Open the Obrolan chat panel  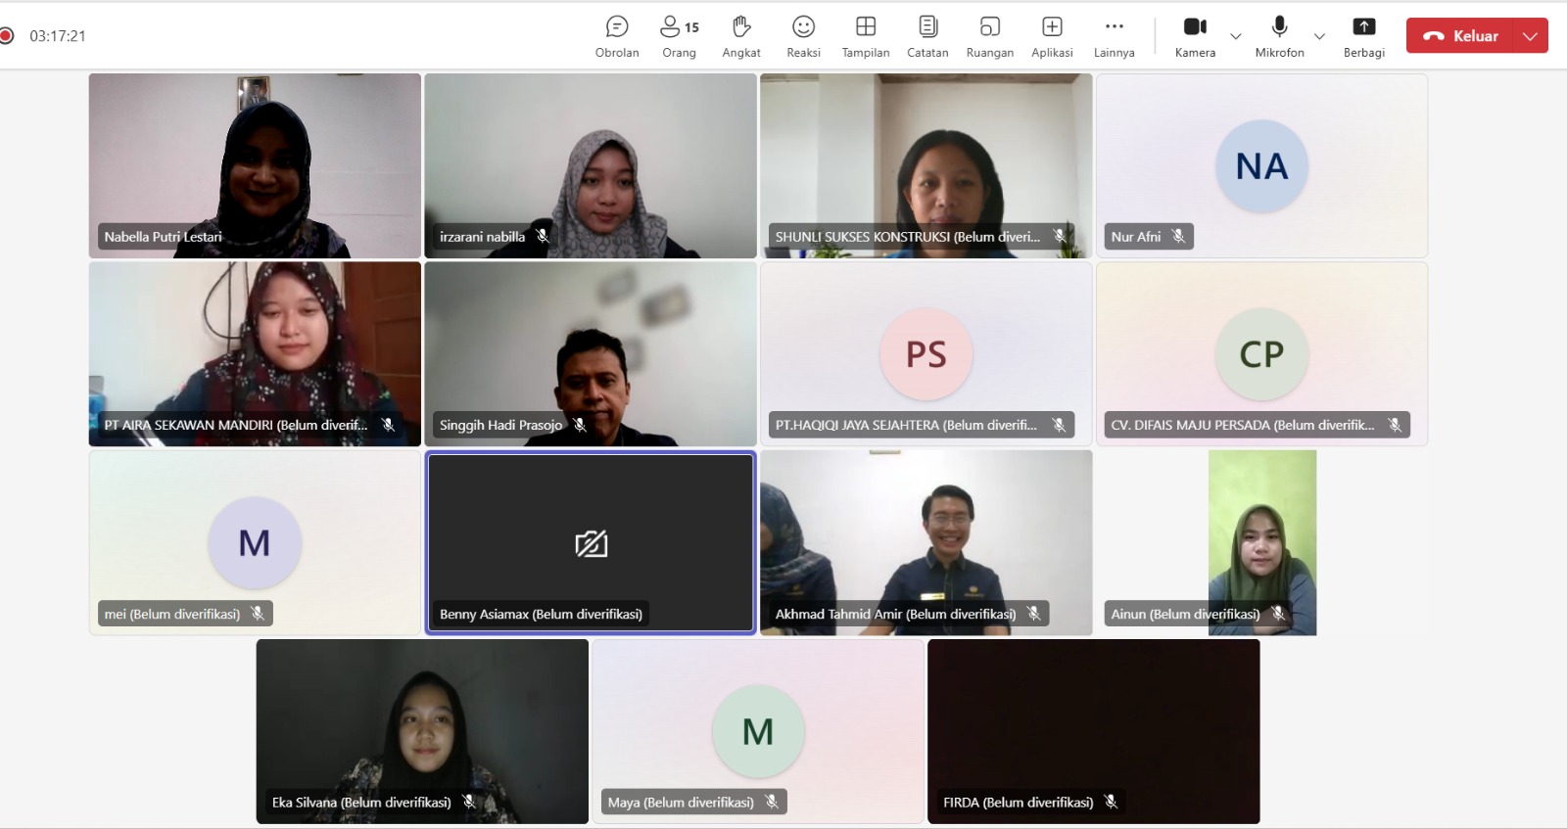pos(617,36)
